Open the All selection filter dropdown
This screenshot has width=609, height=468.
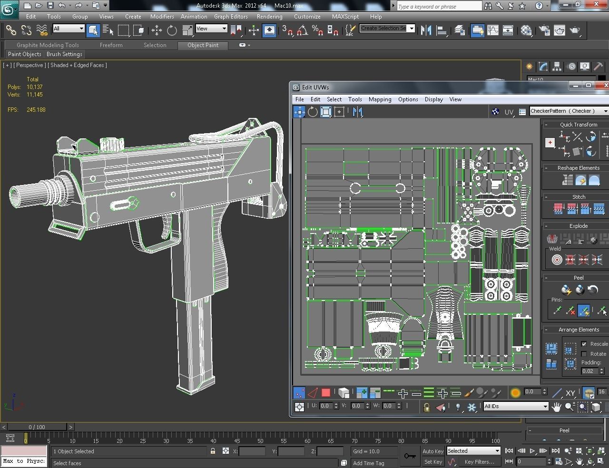point(69,29)
